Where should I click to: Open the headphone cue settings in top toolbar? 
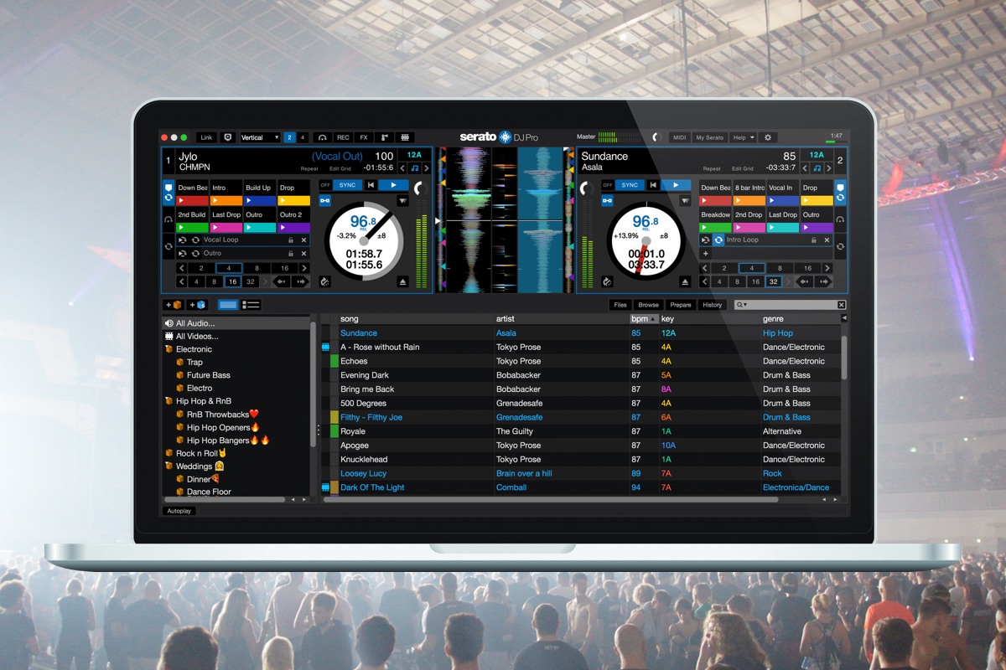click(322, 137)
